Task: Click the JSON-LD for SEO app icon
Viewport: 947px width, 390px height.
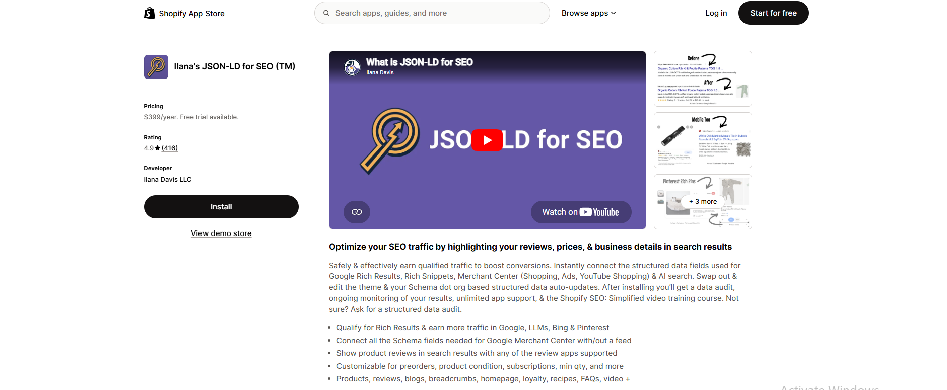Action: (156, 67)
